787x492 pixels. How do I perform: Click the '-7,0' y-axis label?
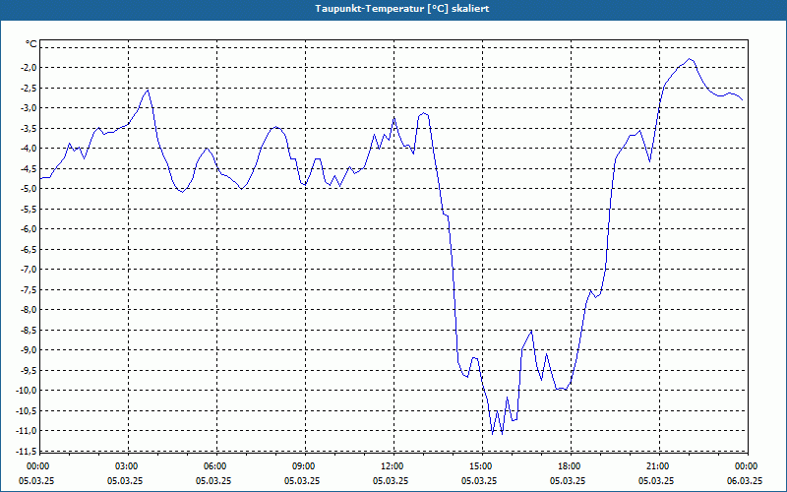coord(29,269)
